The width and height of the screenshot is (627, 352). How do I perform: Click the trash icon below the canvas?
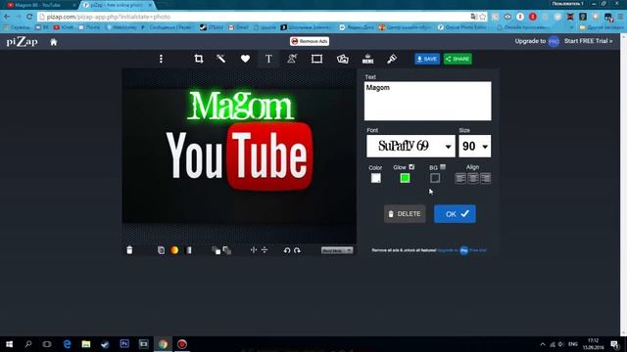coord(129,250)
